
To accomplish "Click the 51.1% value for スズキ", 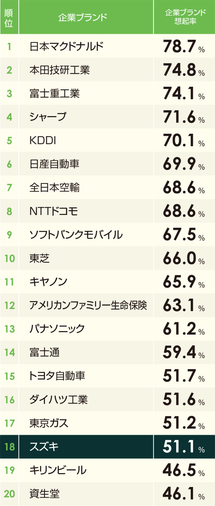I will click(184, 447).
